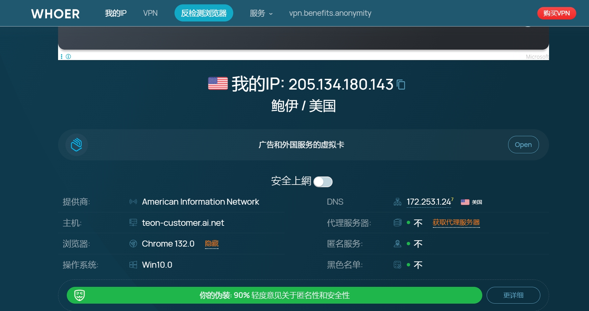Image resolution: width=589 pixels, height=311 pixels.
Task: Click the blacklist icon
Action: click(x=397, y=265)
